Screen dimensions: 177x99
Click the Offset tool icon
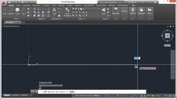[x=49, y=16]
